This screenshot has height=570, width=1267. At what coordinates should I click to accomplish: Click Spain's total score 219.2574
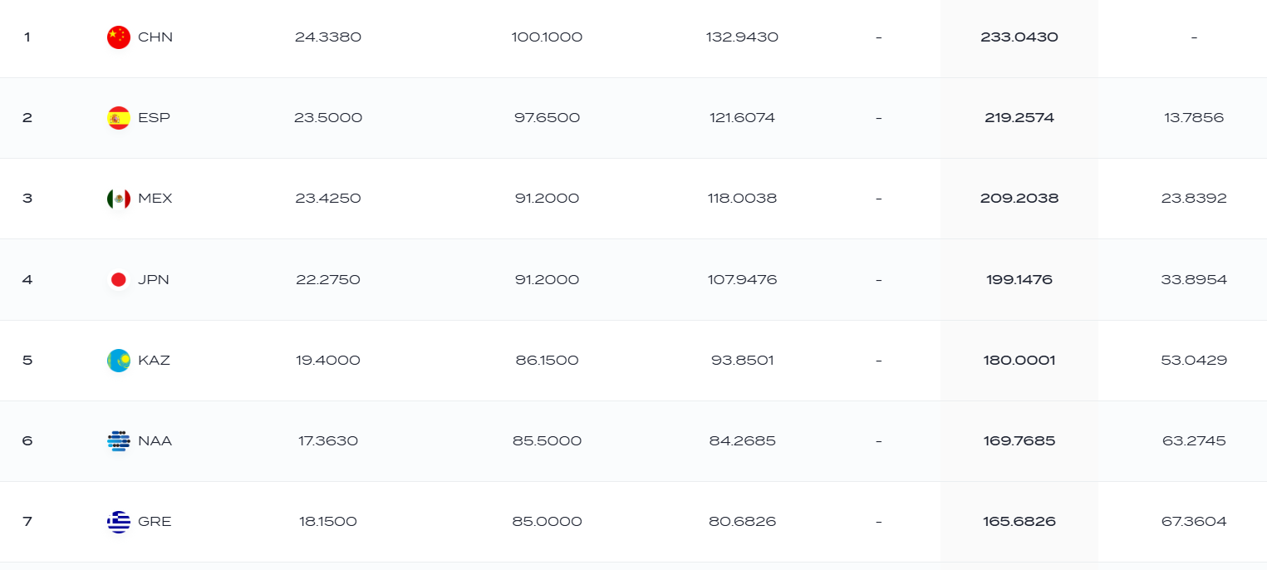pyautogui.click(x=1019, y=118)
